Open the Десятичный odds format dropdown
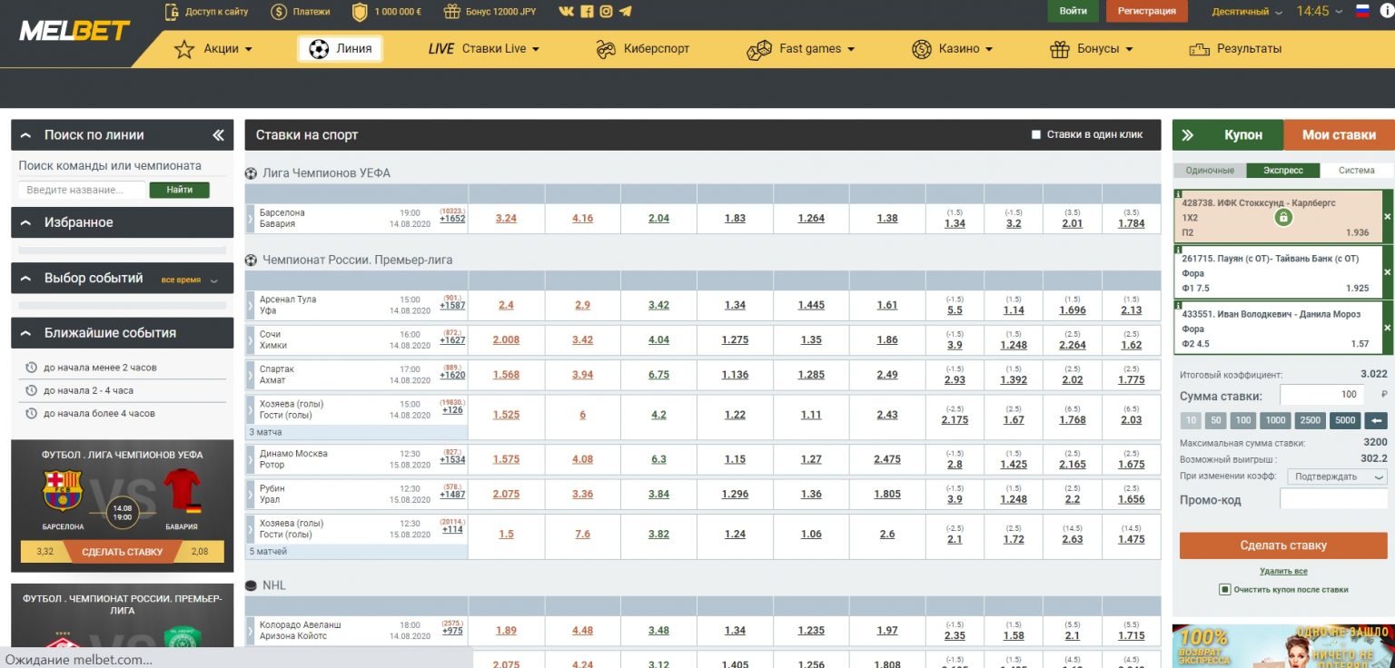Image resolution: width=1395 pixels, height=668 pixels. coord(1247,12)
